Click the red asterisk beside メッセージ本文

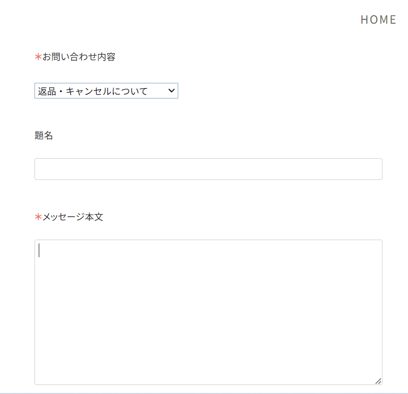[x=38, y=216]
